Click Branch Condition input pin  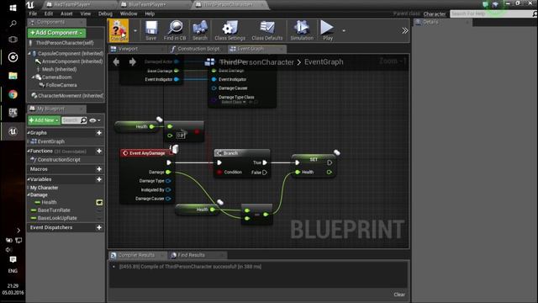219,172
